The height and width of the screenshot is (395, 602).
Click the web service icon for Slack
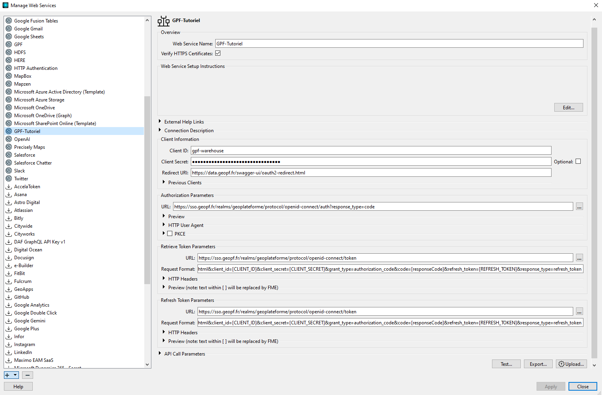click(9, 171)
